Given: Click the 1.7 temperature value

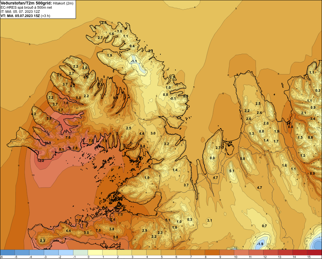Looking at the screenshot, I should [x=276, y=141].
